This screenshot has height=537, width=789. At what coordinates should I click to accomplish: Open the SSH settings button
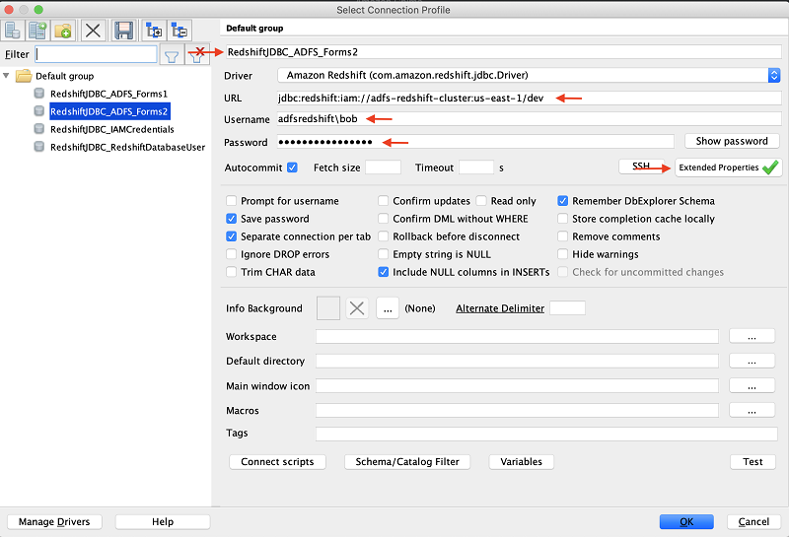click(640, 166)
